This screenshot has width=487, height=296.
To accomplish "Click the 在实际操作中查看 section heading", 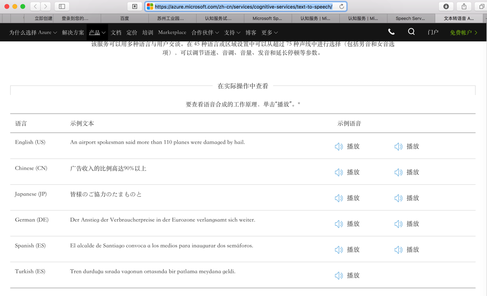I will click(x=243, y=86).
